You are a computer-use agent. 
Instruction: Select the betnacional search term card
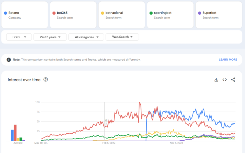point(121,15)
